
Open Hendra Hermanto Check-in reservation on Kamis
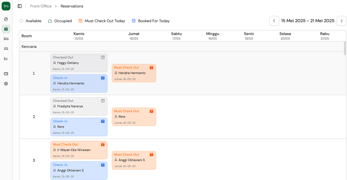tap(79, 84)
